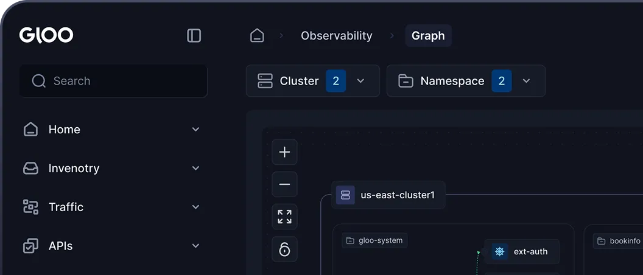Click the APIs sidebar icon
This screenshot has width=643, height=275.
31,246
